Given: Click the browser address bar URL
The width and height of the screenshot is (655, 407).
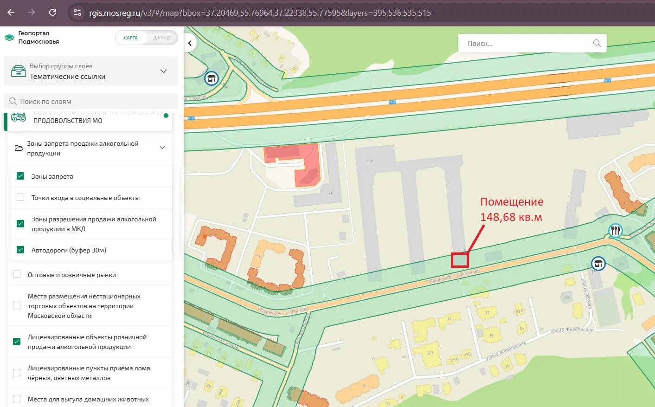Looking at the screenshot, I should pos(260,13).
